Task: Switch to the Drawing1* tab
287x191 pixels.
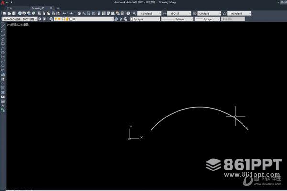Action: point(37,8)
